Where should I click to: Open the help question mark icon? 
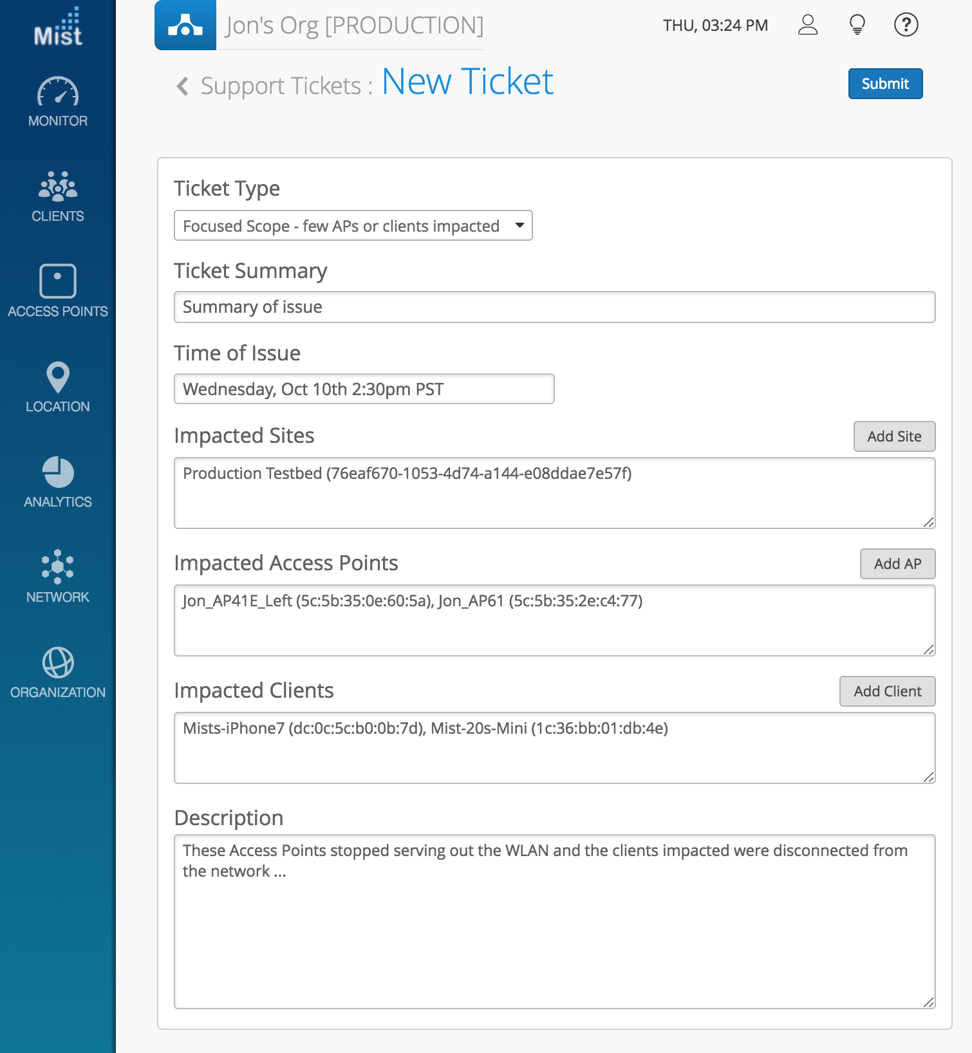(906, 25)
